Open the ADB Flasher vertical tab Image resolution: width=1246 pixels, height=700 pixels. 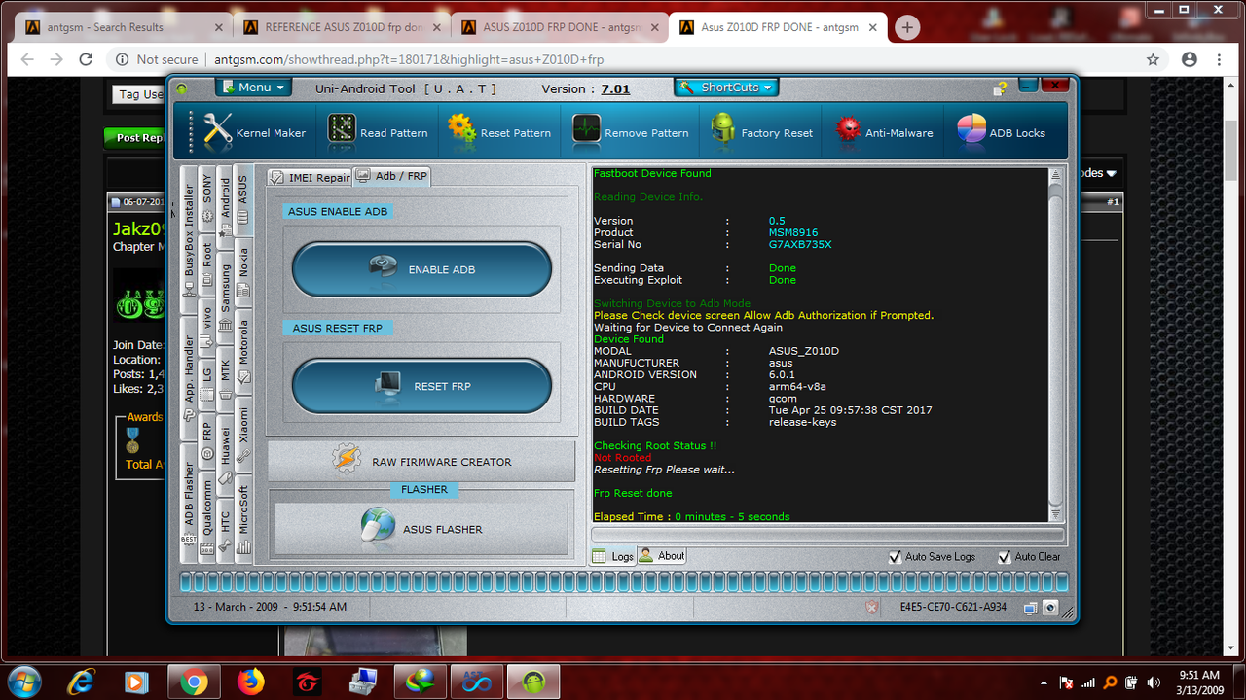tap(189, 504)
